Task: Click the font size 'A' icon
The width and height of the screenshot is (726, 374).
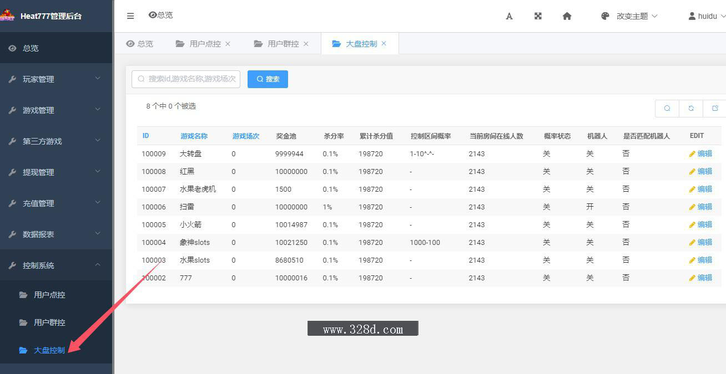Action: 509,16
